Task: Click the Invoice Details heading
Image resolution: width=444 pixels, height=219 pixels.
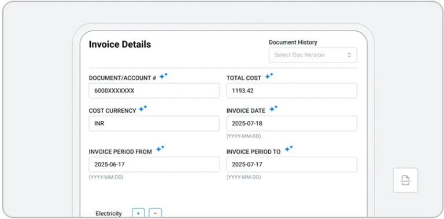Action: point(120,44)
